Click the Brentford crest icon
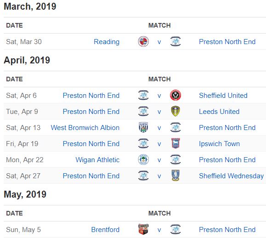The height and width of the screenshot is (238, 266). click(x=143, y=229)
